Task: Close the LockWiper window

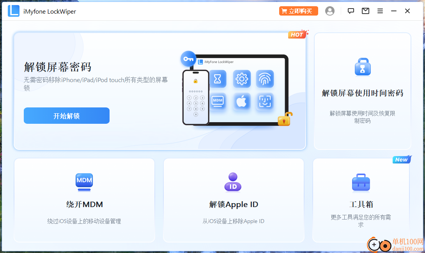Action: [407, 11]
